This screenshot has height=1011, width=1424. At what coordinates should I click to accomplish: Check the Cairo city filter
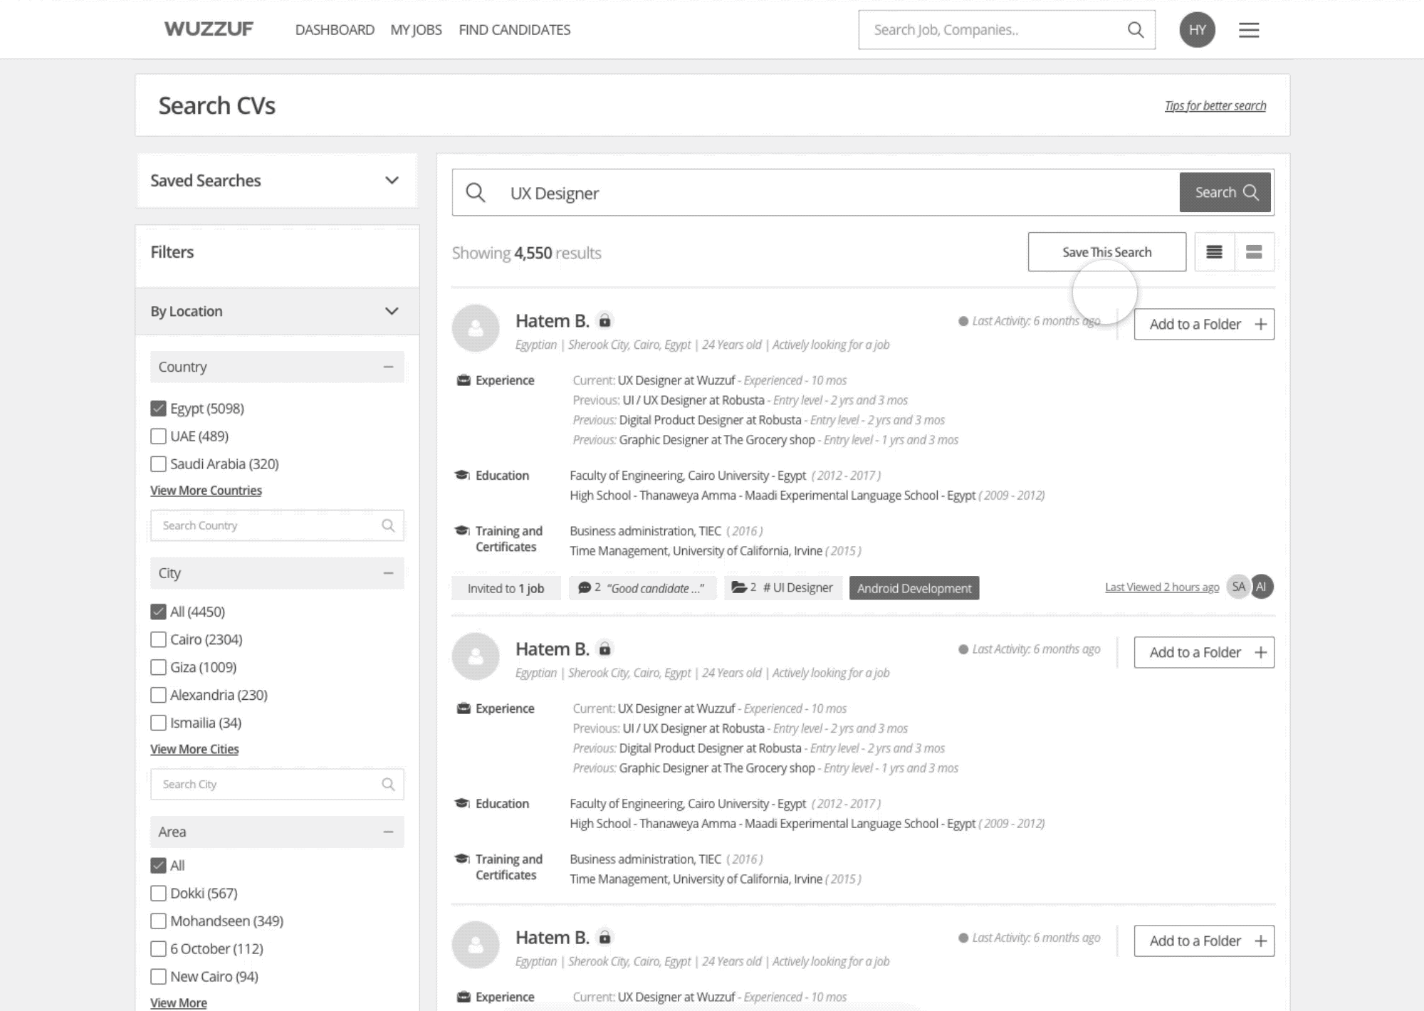(x=158, y=639)
